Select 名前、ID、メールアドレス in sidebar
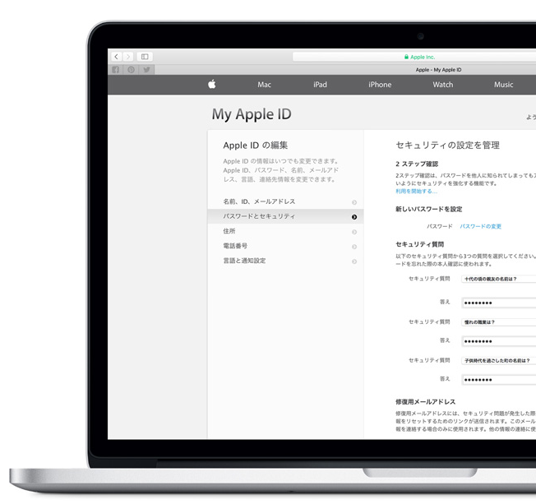536x504 pixels. tap(285, 201)
